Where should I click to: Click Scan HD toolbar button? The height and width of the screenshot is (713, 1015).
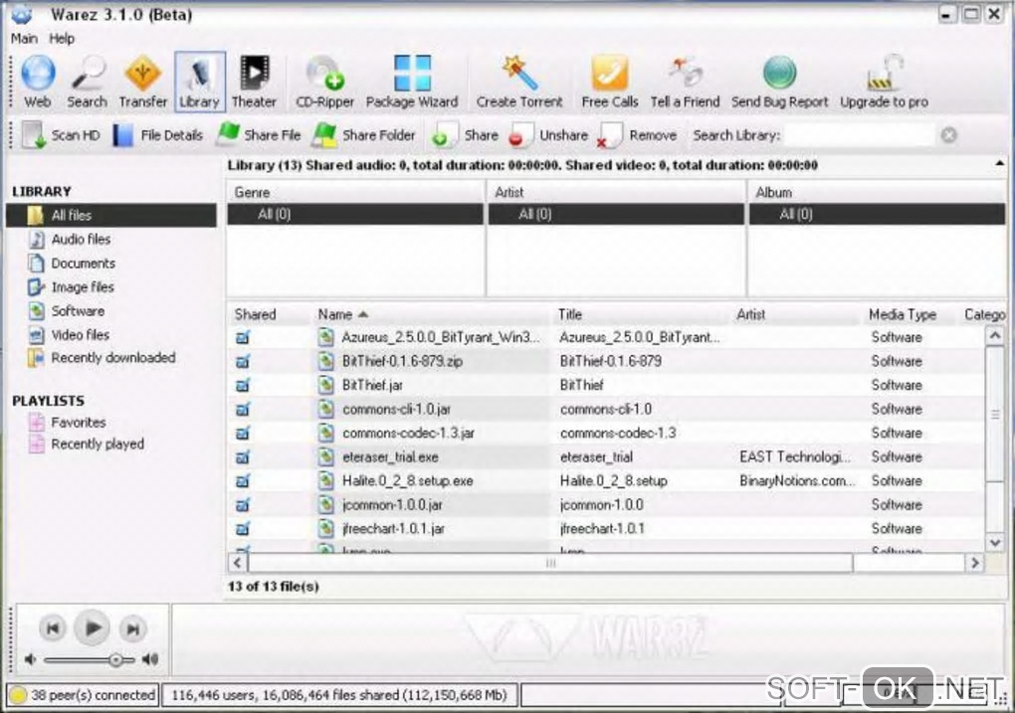point(60,135)
